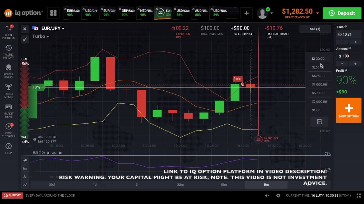The width and height of the screenshot is (364, 204).
Task: Open info for ask/bid quote
Action: (35, 139)
